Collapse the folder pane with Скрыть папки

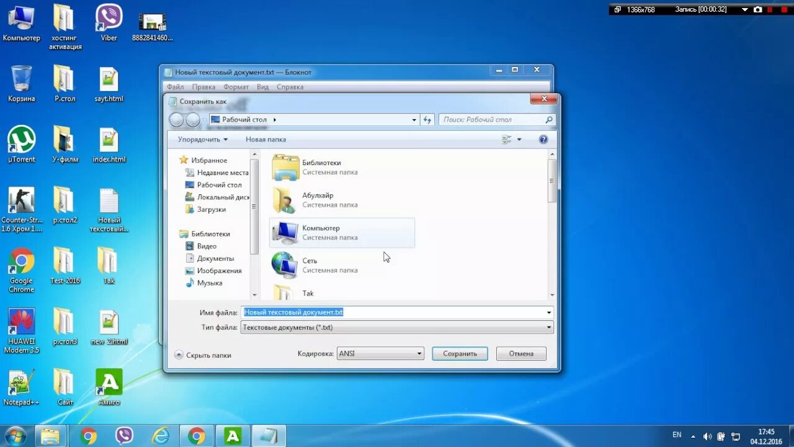(203, 355)
